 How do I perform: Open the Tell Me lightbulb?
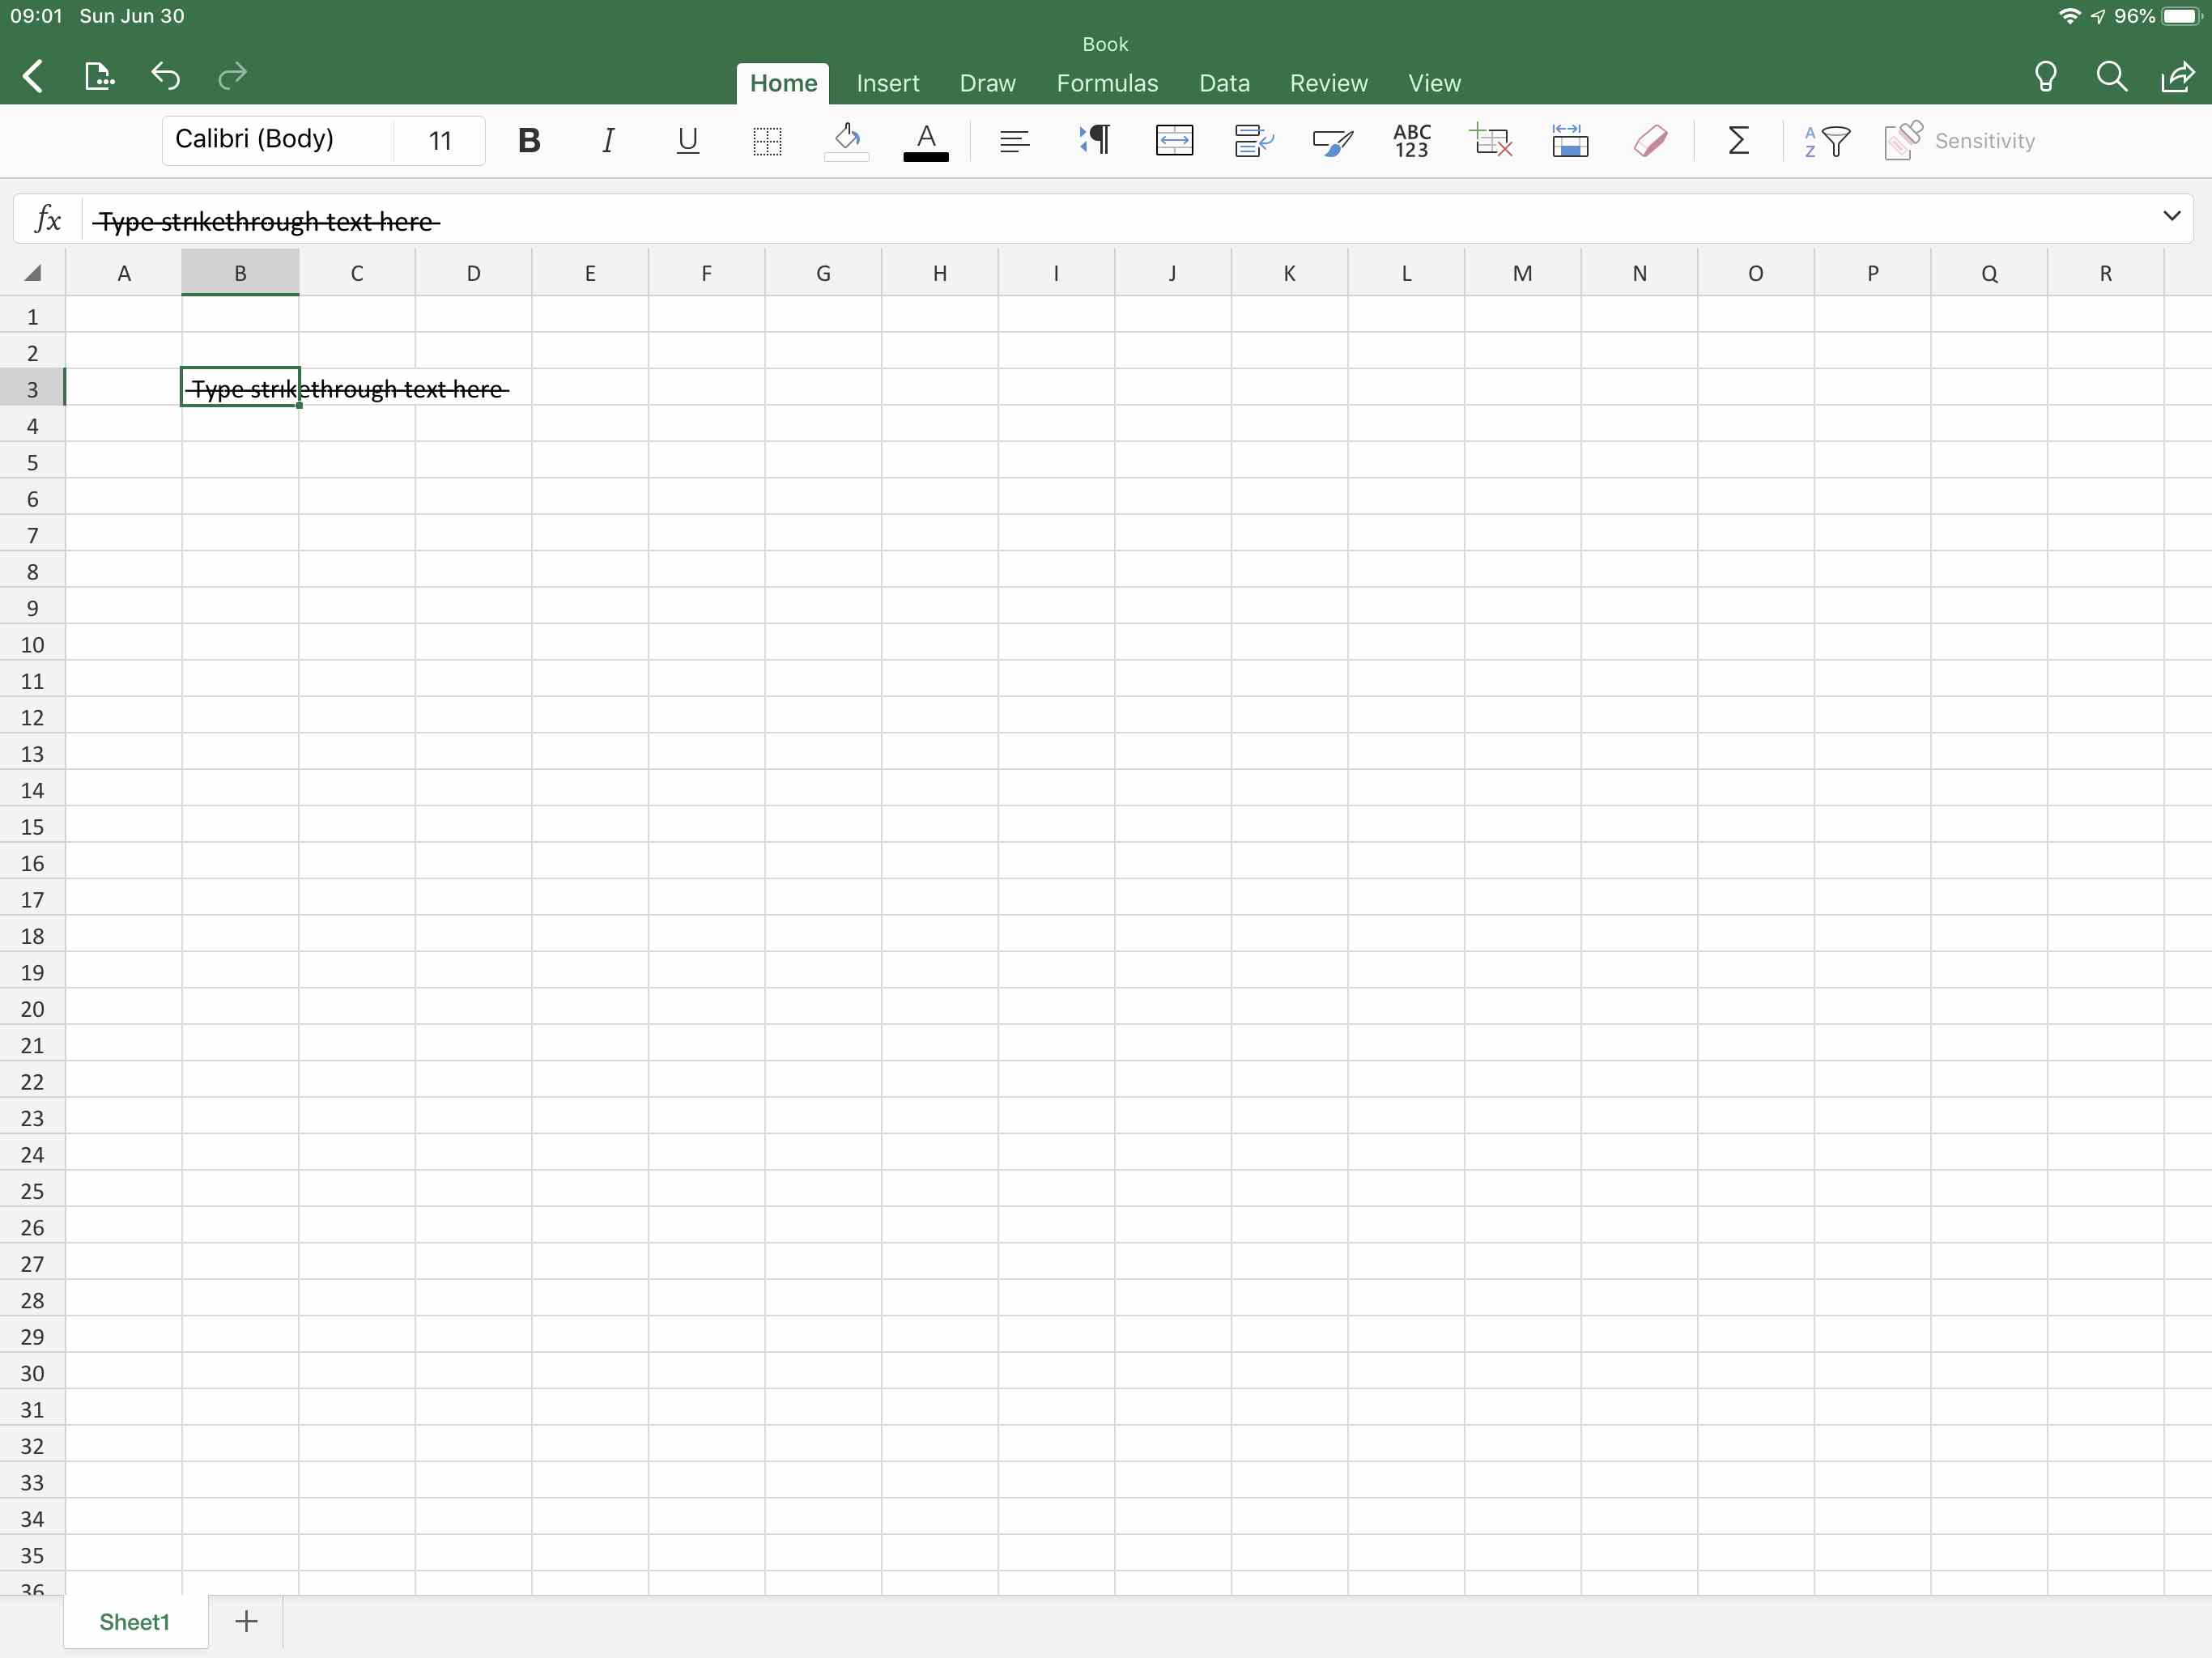pyautogui.click(x=2045, y=77)
